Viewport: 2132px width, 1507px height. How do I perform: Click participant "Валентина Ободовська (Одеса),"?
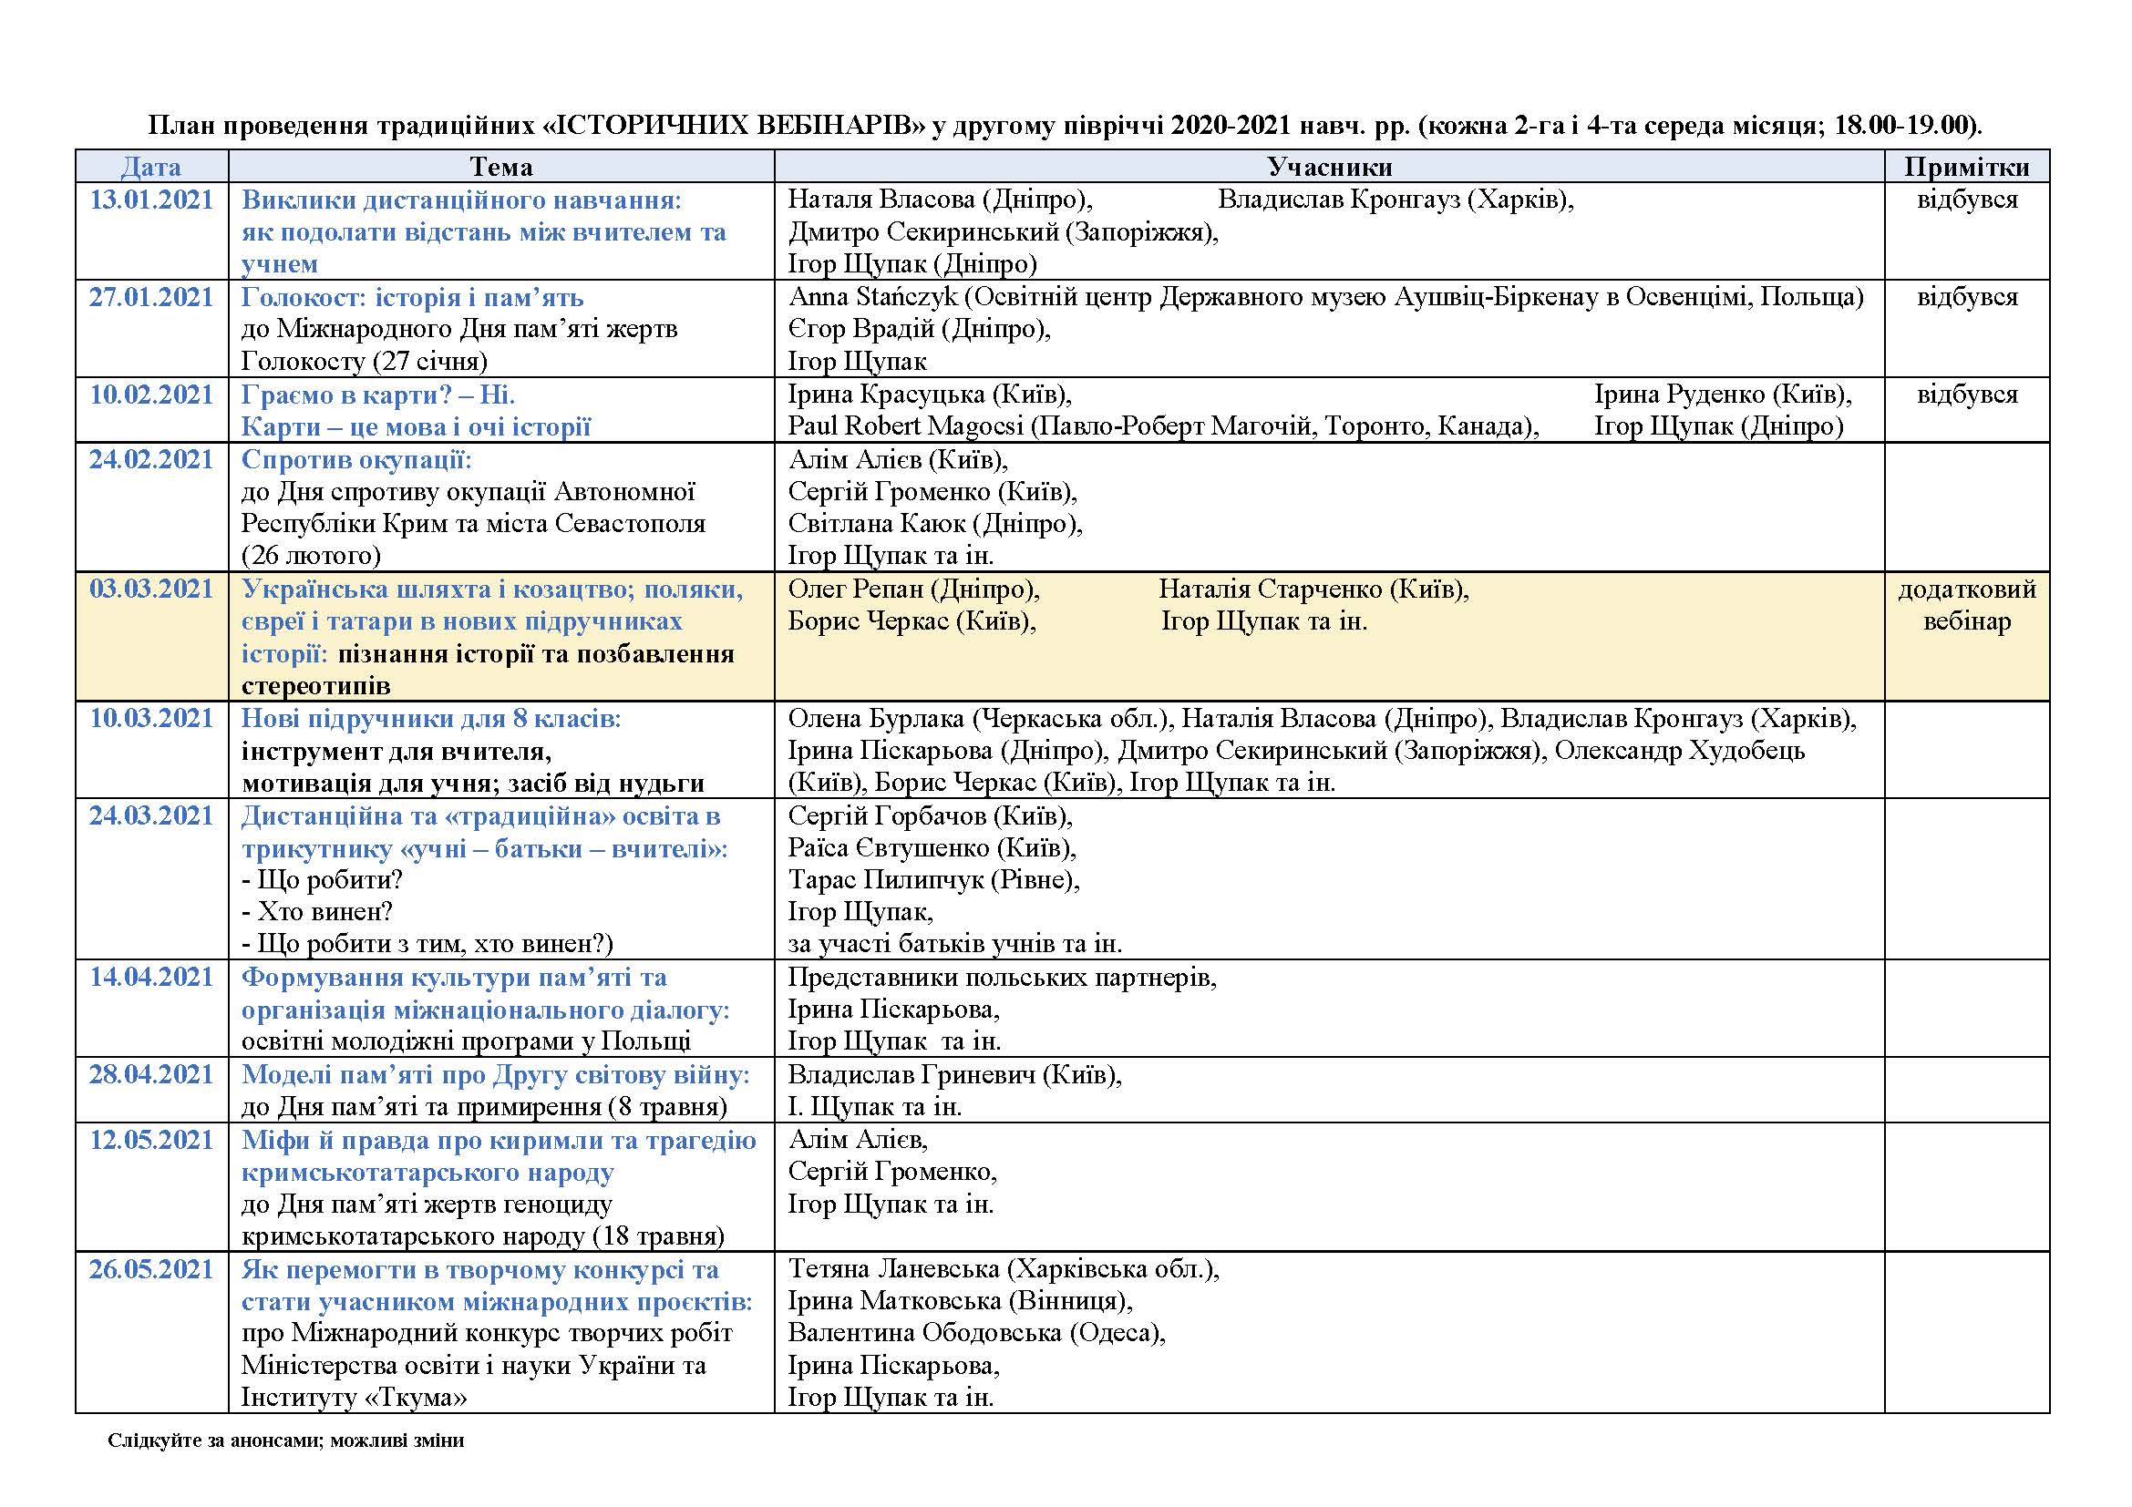977,1334
